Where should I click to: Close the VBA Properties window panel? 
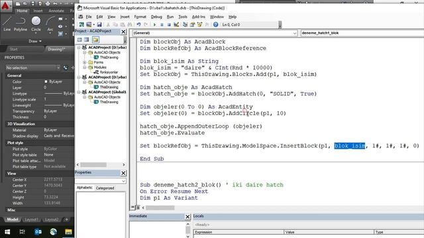pyautogui.click(x=123, y=173)
